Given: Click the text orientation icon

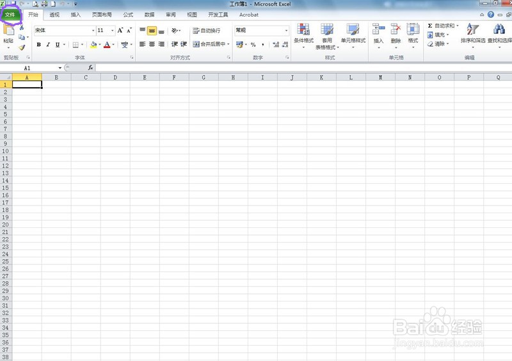Looking at the screenshot, I should [175, 31].
